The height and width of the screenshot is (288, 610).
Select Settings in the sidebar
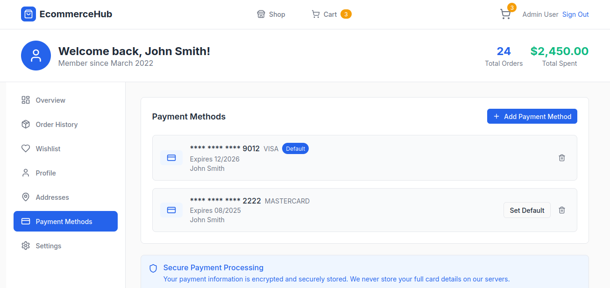click(x=49, y=246)
